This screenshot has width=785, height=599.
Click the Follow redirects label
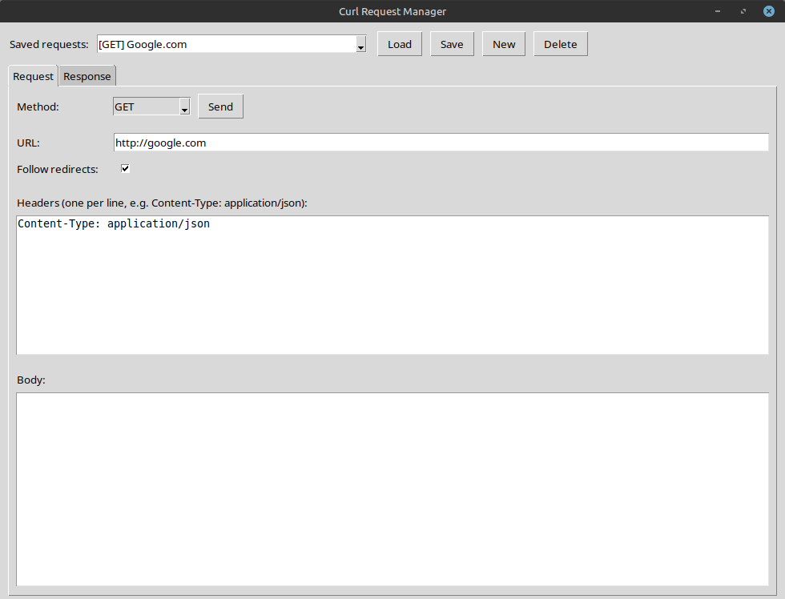coord(58,169)
